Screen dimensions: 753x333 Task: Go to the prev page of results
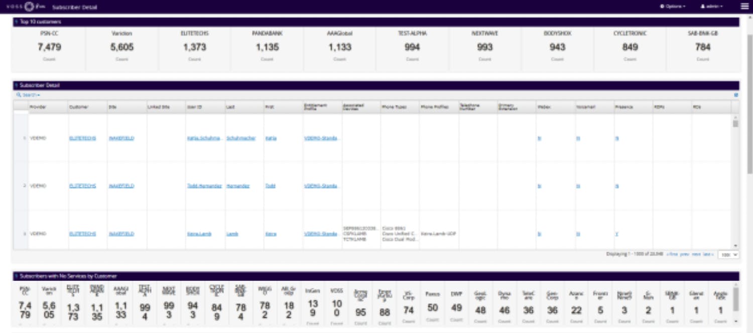pyautogui.click(x=684, y=254)
